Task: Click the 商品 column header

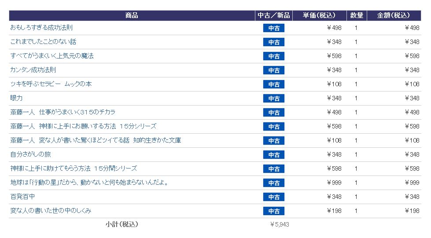Action: (132, 15)
